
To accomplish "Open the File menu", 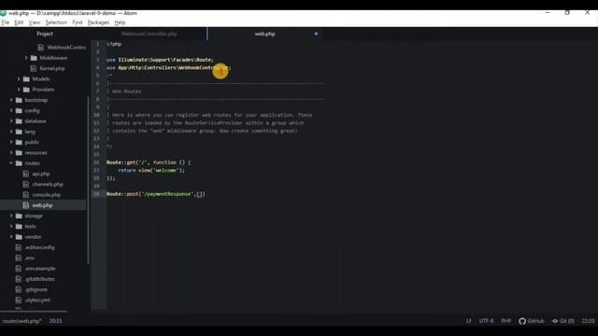I will (x=6, y=22).
